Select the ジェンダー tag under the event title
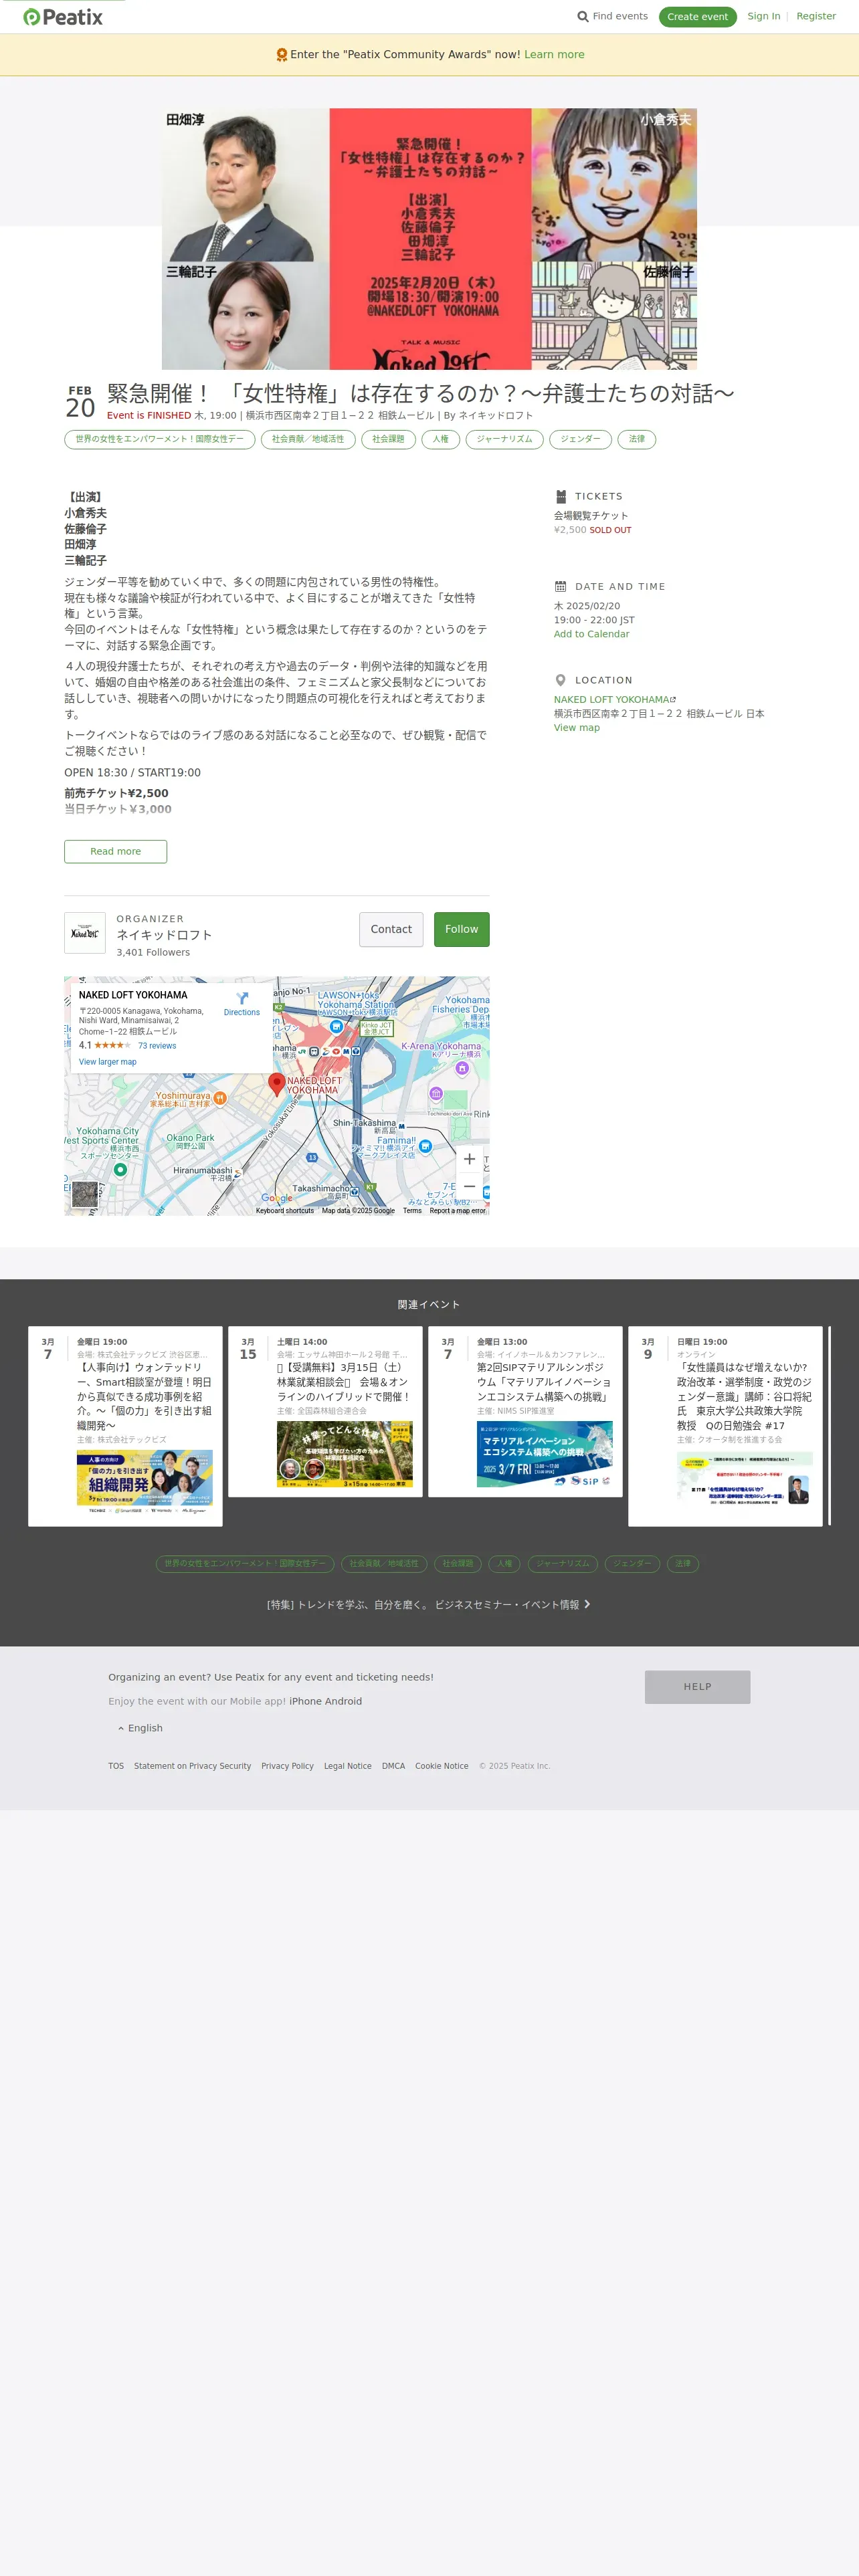The height and width of the screenshot is (2576, 859). pyautogui.click(x=580, y=439)
